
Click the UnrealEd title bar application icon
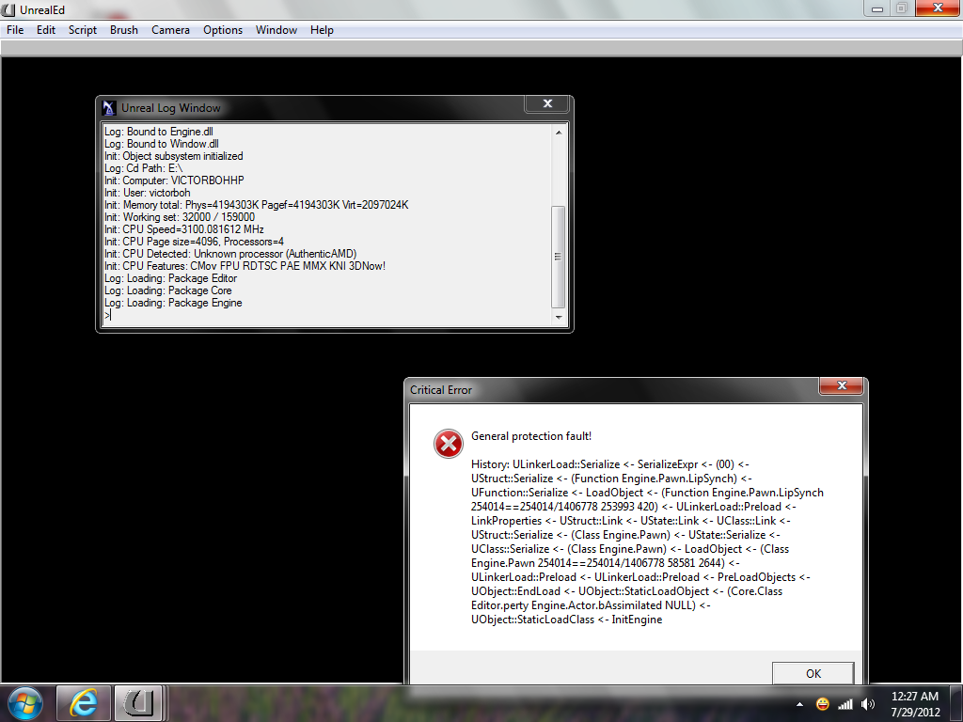pos(9,8)
